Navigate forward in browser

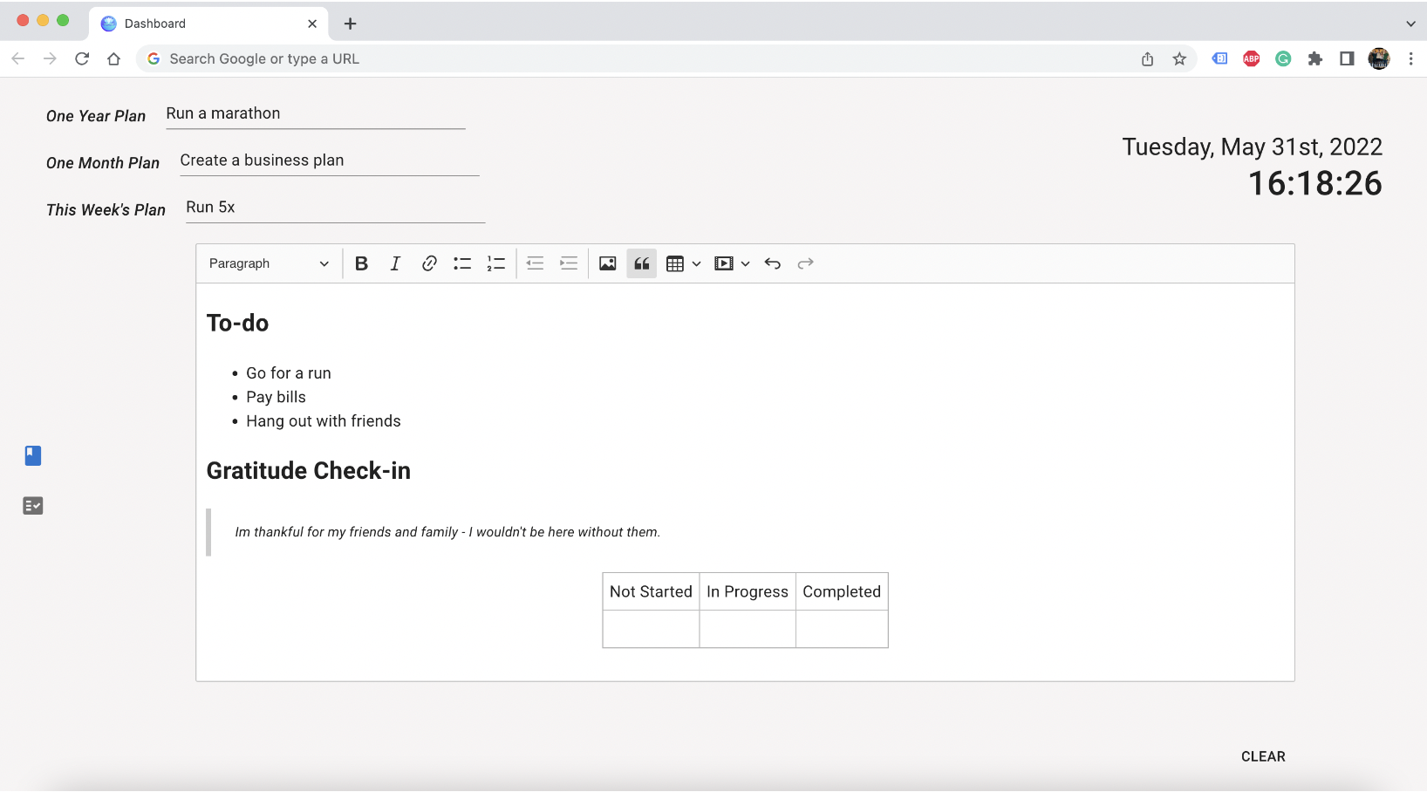50,58
